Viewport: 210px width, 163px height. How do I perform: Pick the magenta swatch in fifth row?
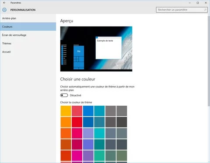point(77,156)
